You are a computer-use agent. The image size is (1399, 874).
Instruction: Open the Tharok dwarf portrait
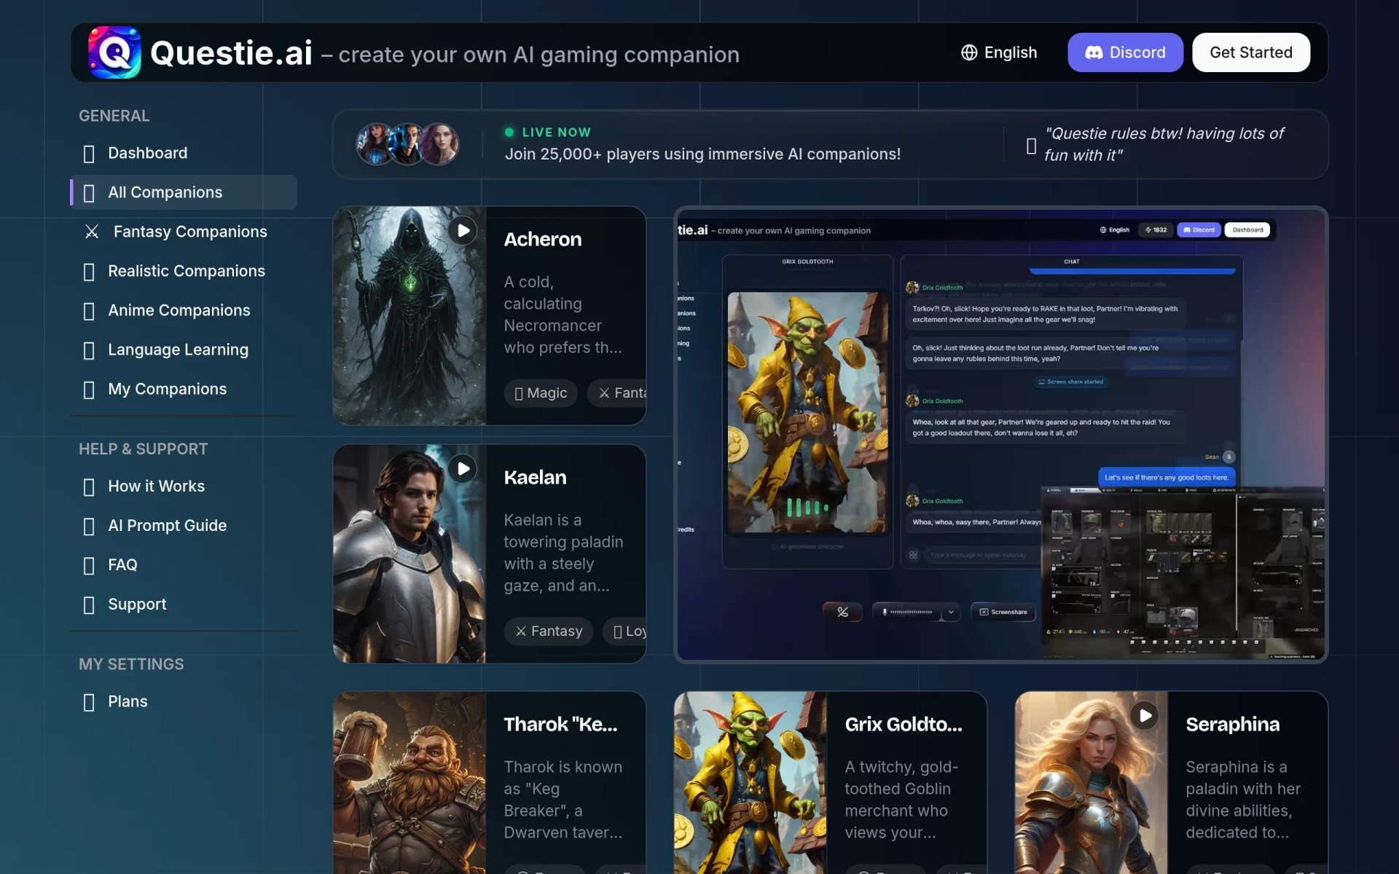(x=409, y=783)
